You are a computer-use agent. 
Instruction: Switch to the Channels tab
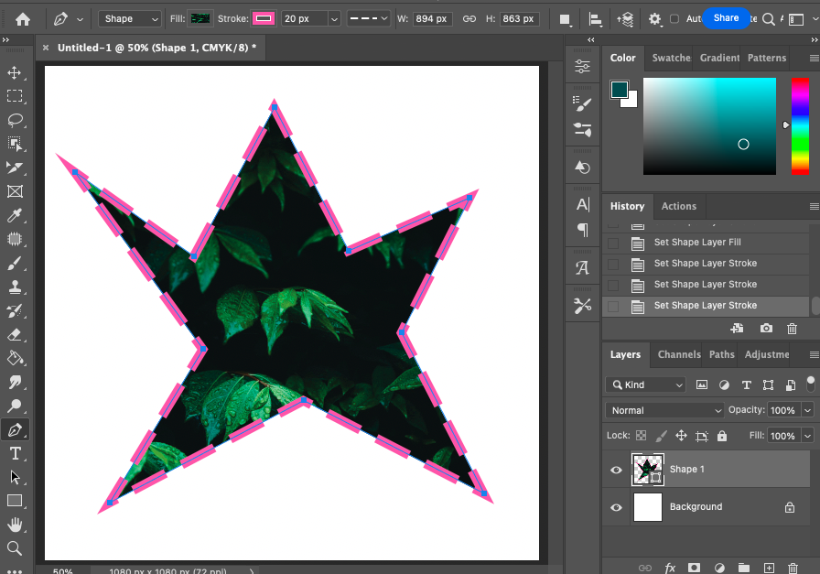[x=678, y=354]
